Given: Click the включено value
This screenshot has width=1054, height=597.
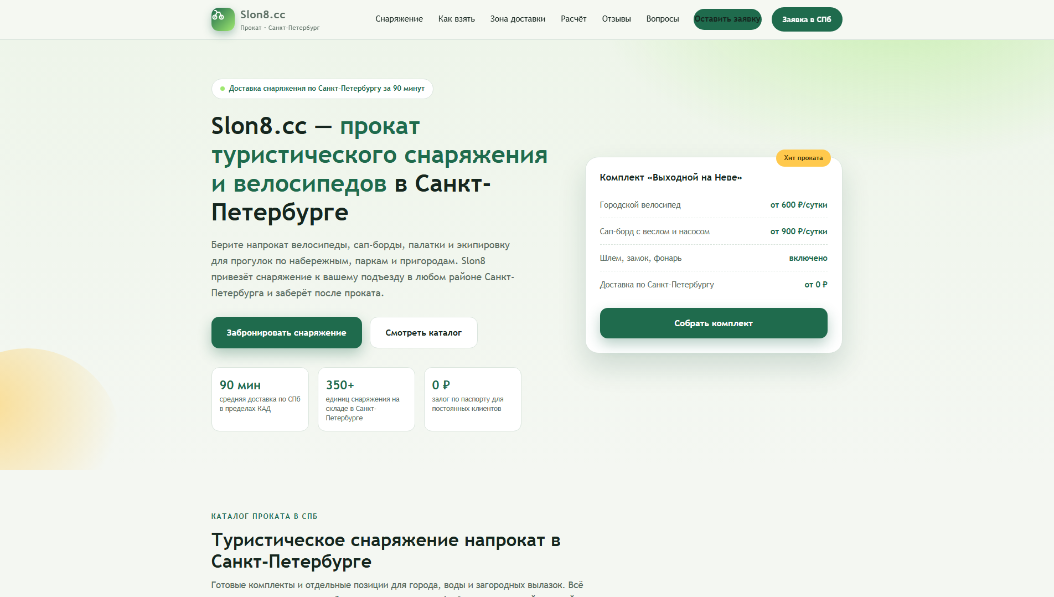Looking at the screenshot, I should point(808,258).
